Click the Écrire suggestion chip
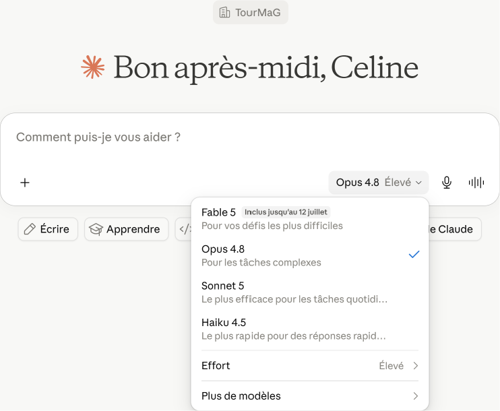 pos(48,229)
